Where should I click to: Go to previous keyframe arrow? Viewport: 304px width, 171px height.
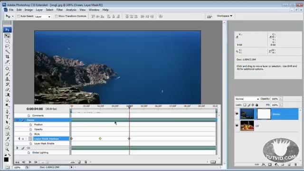[x=19, y=139]
